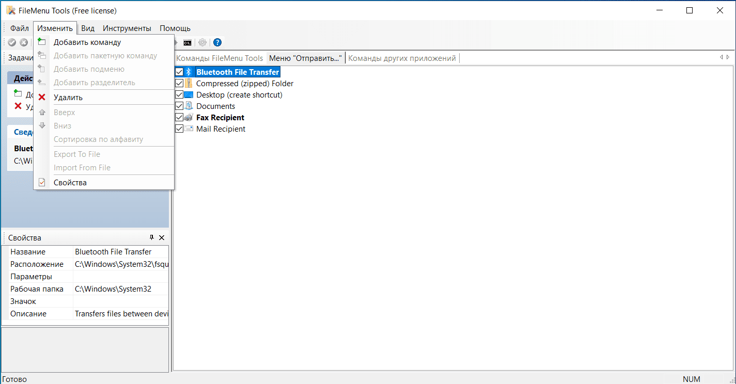Viewport: 736px width, 384px height.
Task: Open the blue question mark help icon
Action: (x=217, y=42)
